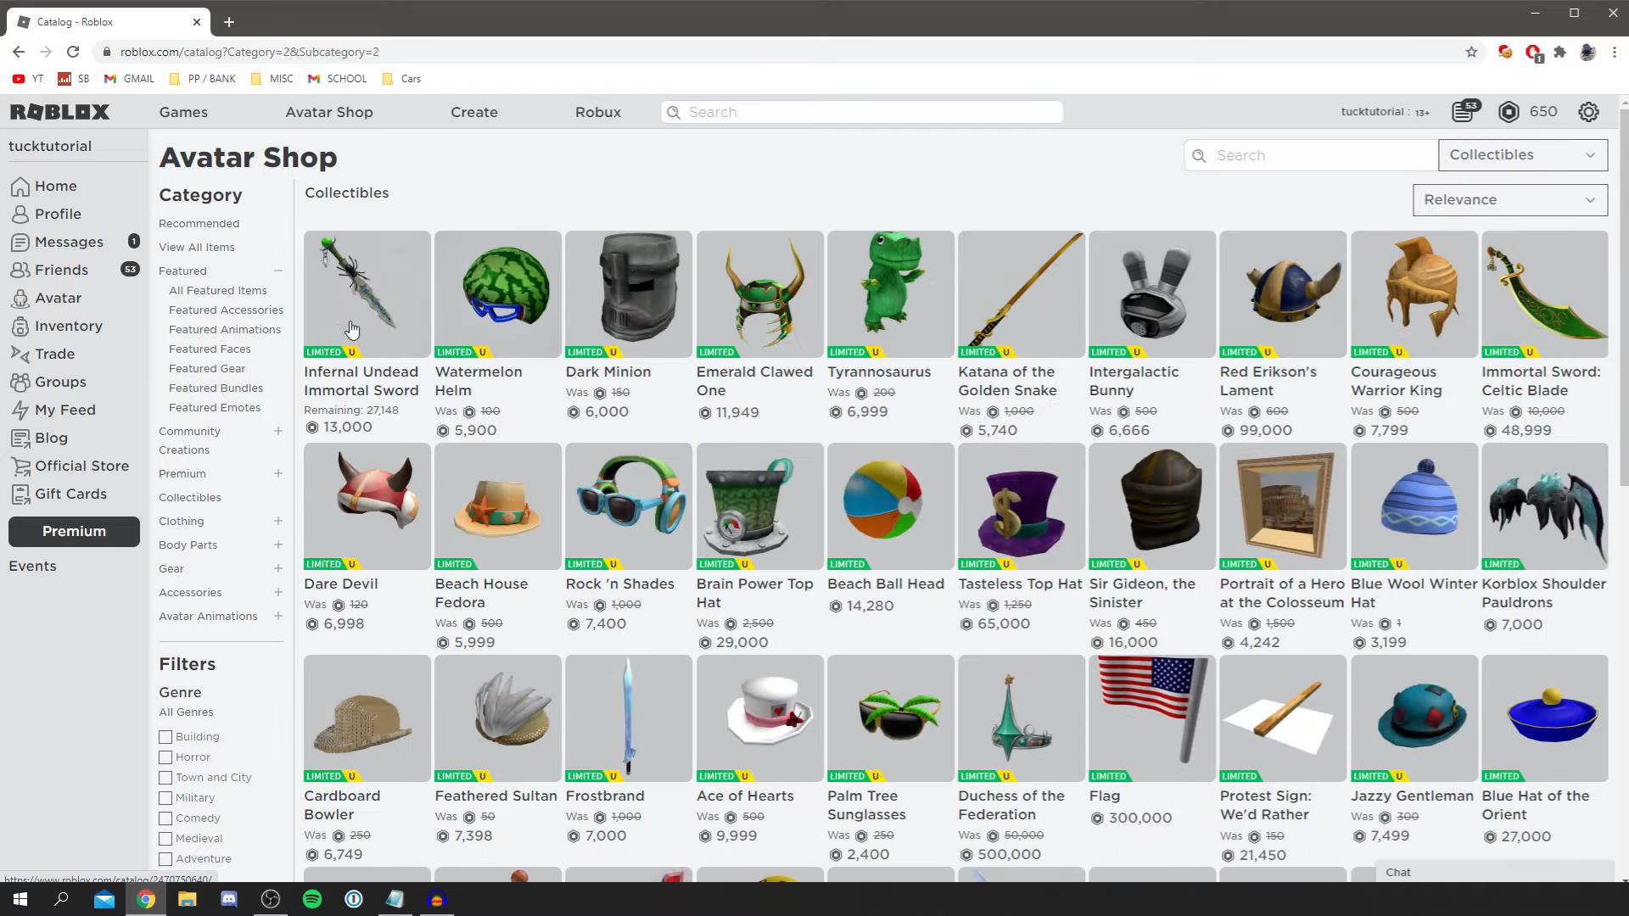Image resolution: width=1629 pixels, height=916 pixels.
Task: Expand the Body Parts category
Action: (x=277, y=545)
